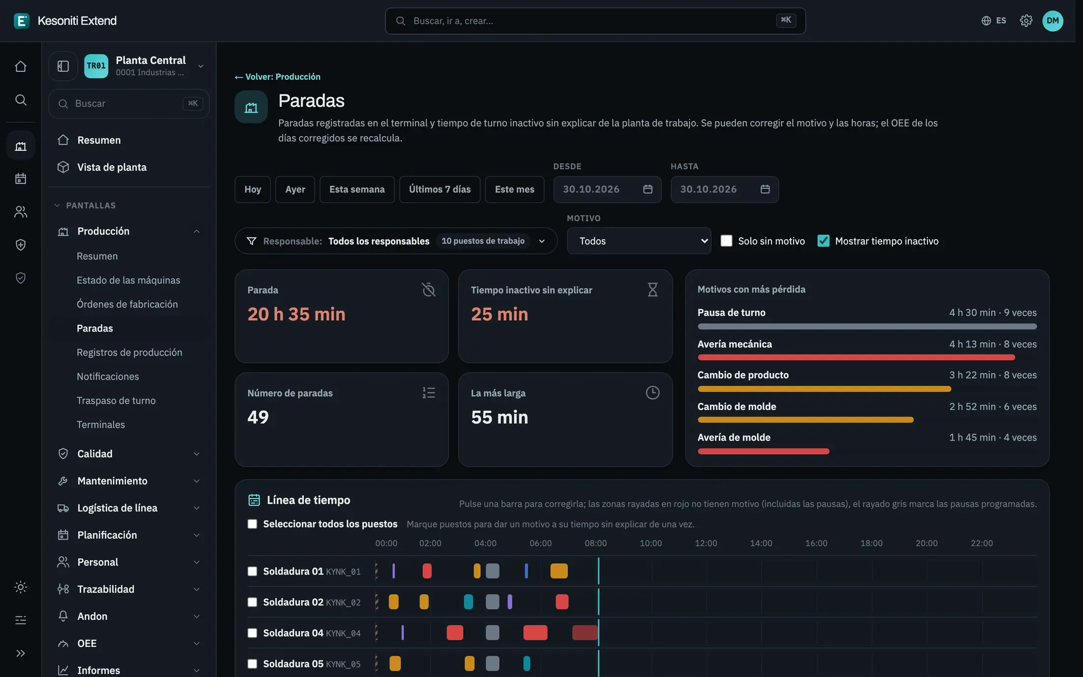1083x677 pixels.
Task: Open the DM user avatar
Action: point(1052,21)
